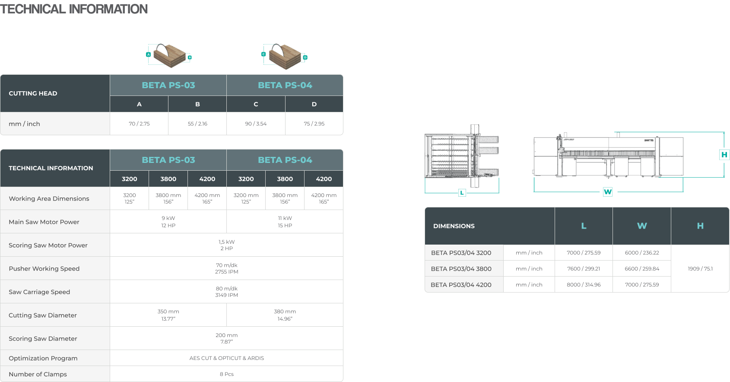Click the page title at the top left
The height and width of the screenshot is (382, 730).
pyautogui.click(x=74, y=9)
